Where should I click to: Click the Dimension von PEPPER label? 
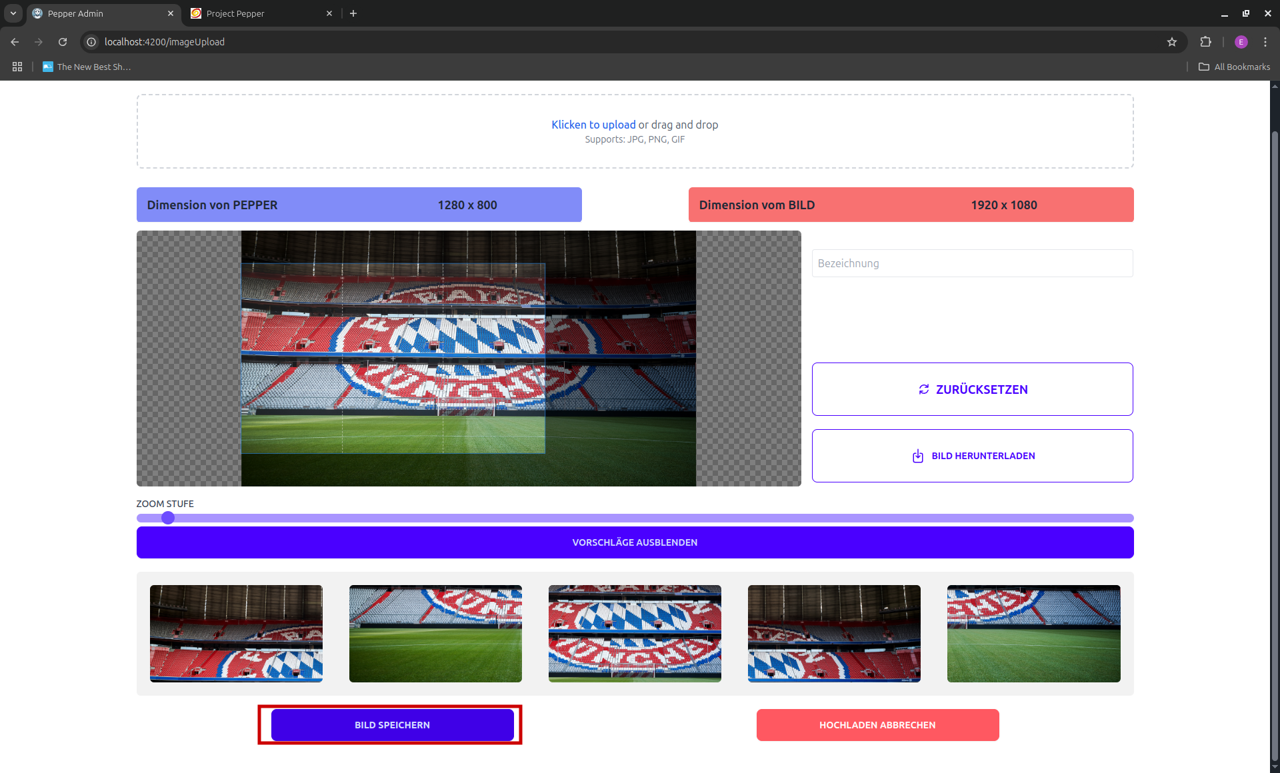(212, 205)
